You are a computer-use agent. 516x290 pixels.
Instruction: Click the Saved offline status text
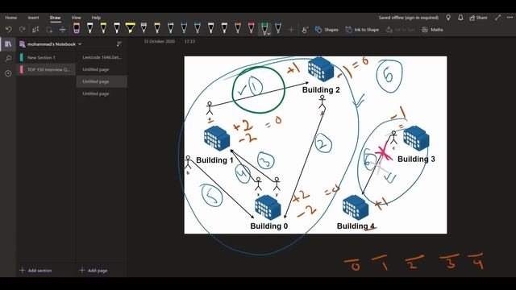click(x=409, y=18)
